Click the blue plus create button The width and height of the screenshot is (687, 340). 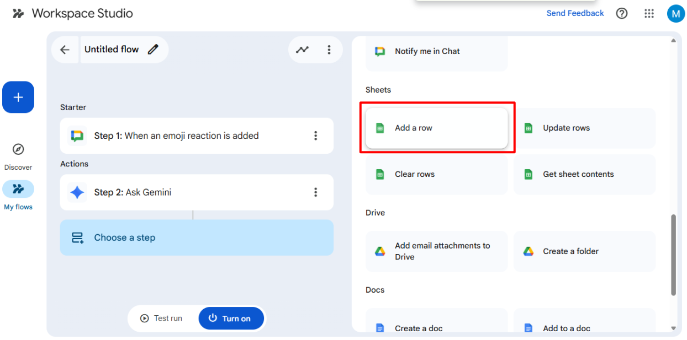[18, 97]
